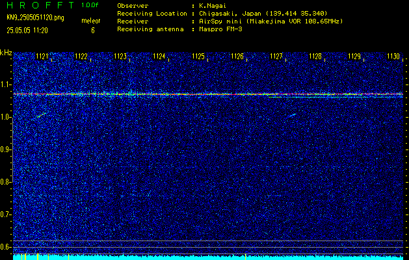Click the 1127 time axis label

[276, 57]
